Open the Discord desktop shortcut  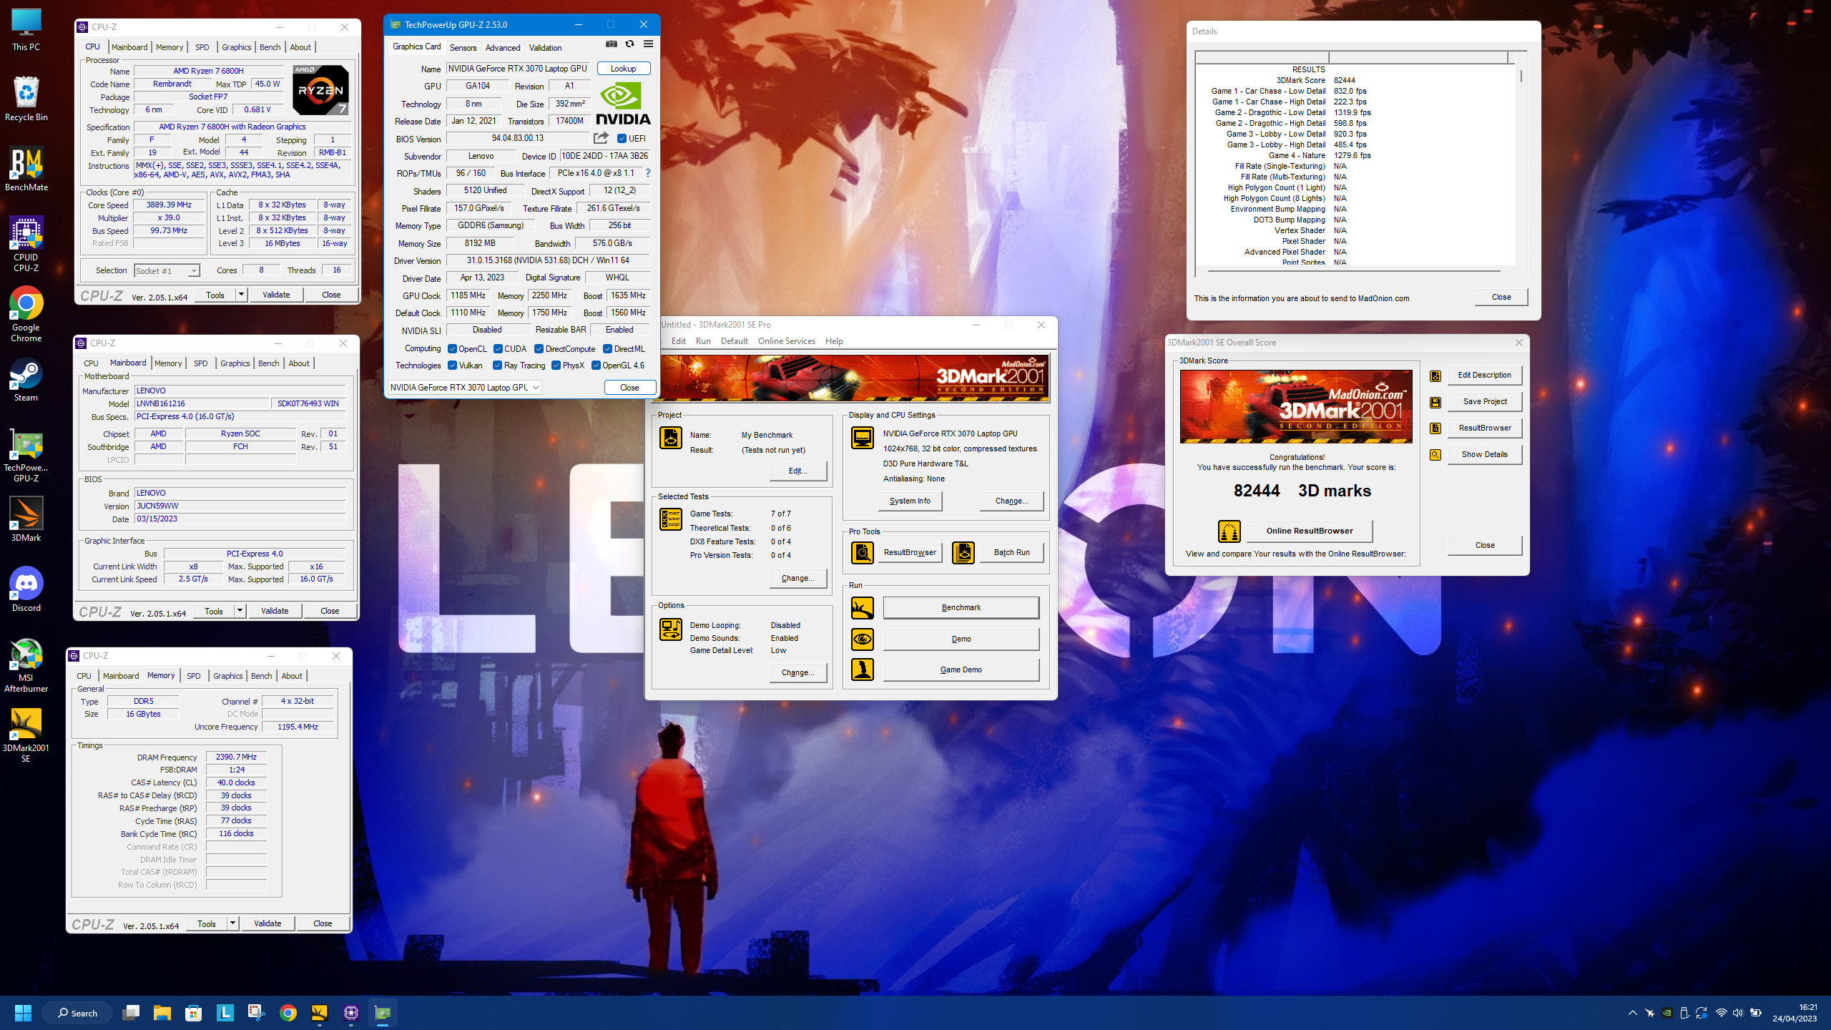(x=26, y=590)
